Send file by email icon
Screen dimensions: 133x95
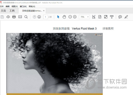[x=20, y=17]
